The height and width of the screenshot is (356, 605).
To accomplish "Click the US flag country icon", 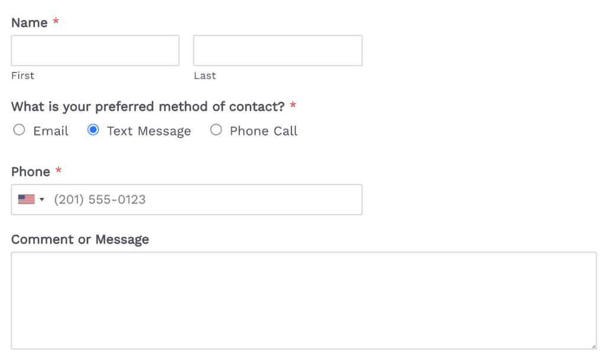I will [26, 200].
